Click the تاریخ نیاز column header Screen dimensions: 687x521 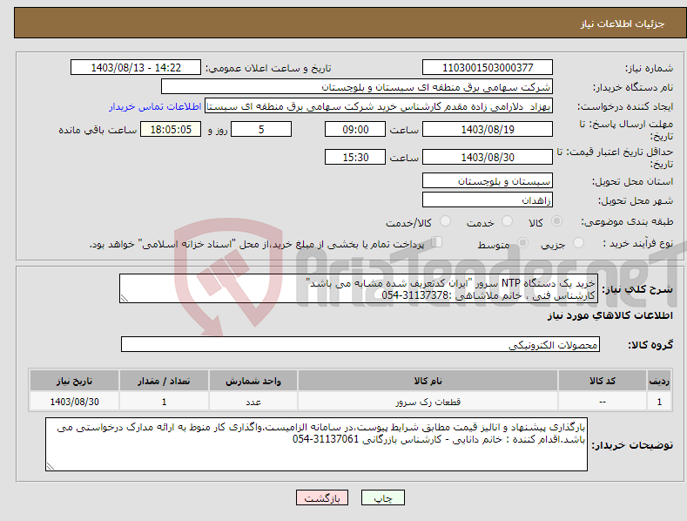(x=75, y=381)
